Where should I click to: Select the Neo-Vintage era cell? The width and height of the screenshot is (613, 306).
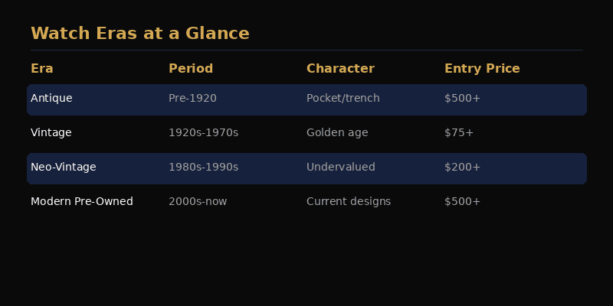64,167
